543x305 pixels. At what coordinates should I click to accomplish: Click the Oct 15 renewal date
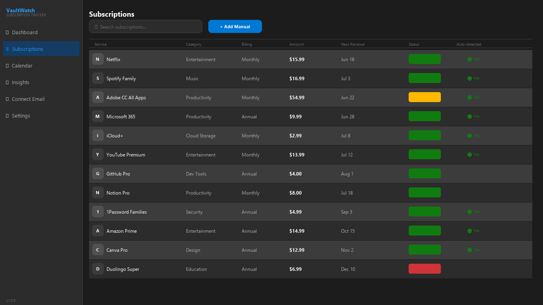[x=348, y=231]
